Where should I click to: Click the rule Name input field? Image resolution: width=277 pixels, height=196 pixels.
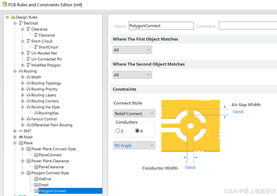161,26
